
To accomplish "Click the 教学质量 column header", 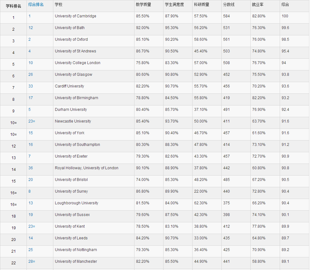I will click(x=143, y=5).
